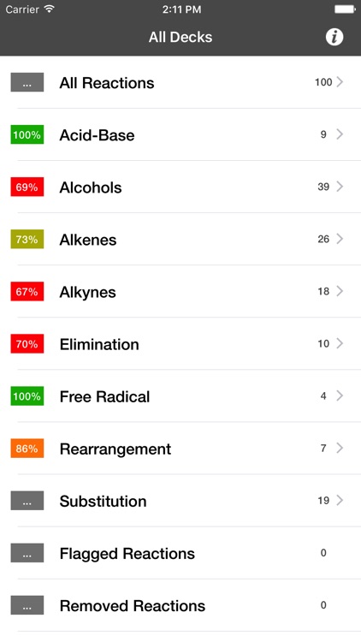Tap the orange 86% Rearrangement badge
361x642 pixels.
pos(27,449)
